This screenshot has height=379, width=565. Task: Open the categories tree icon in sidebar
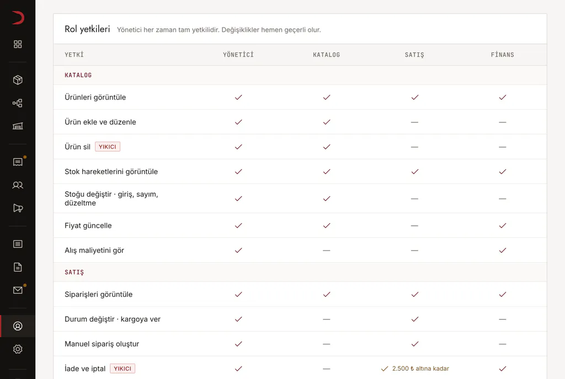tap(18, 103)
